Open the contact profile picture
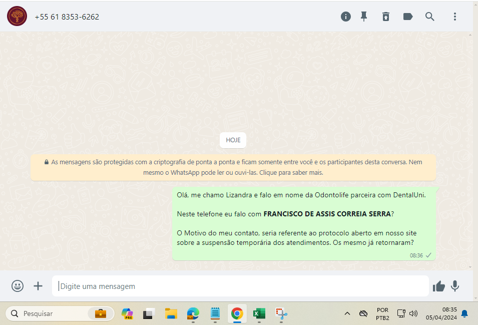This screenshot has height=325, width=478. coord(17,16)
